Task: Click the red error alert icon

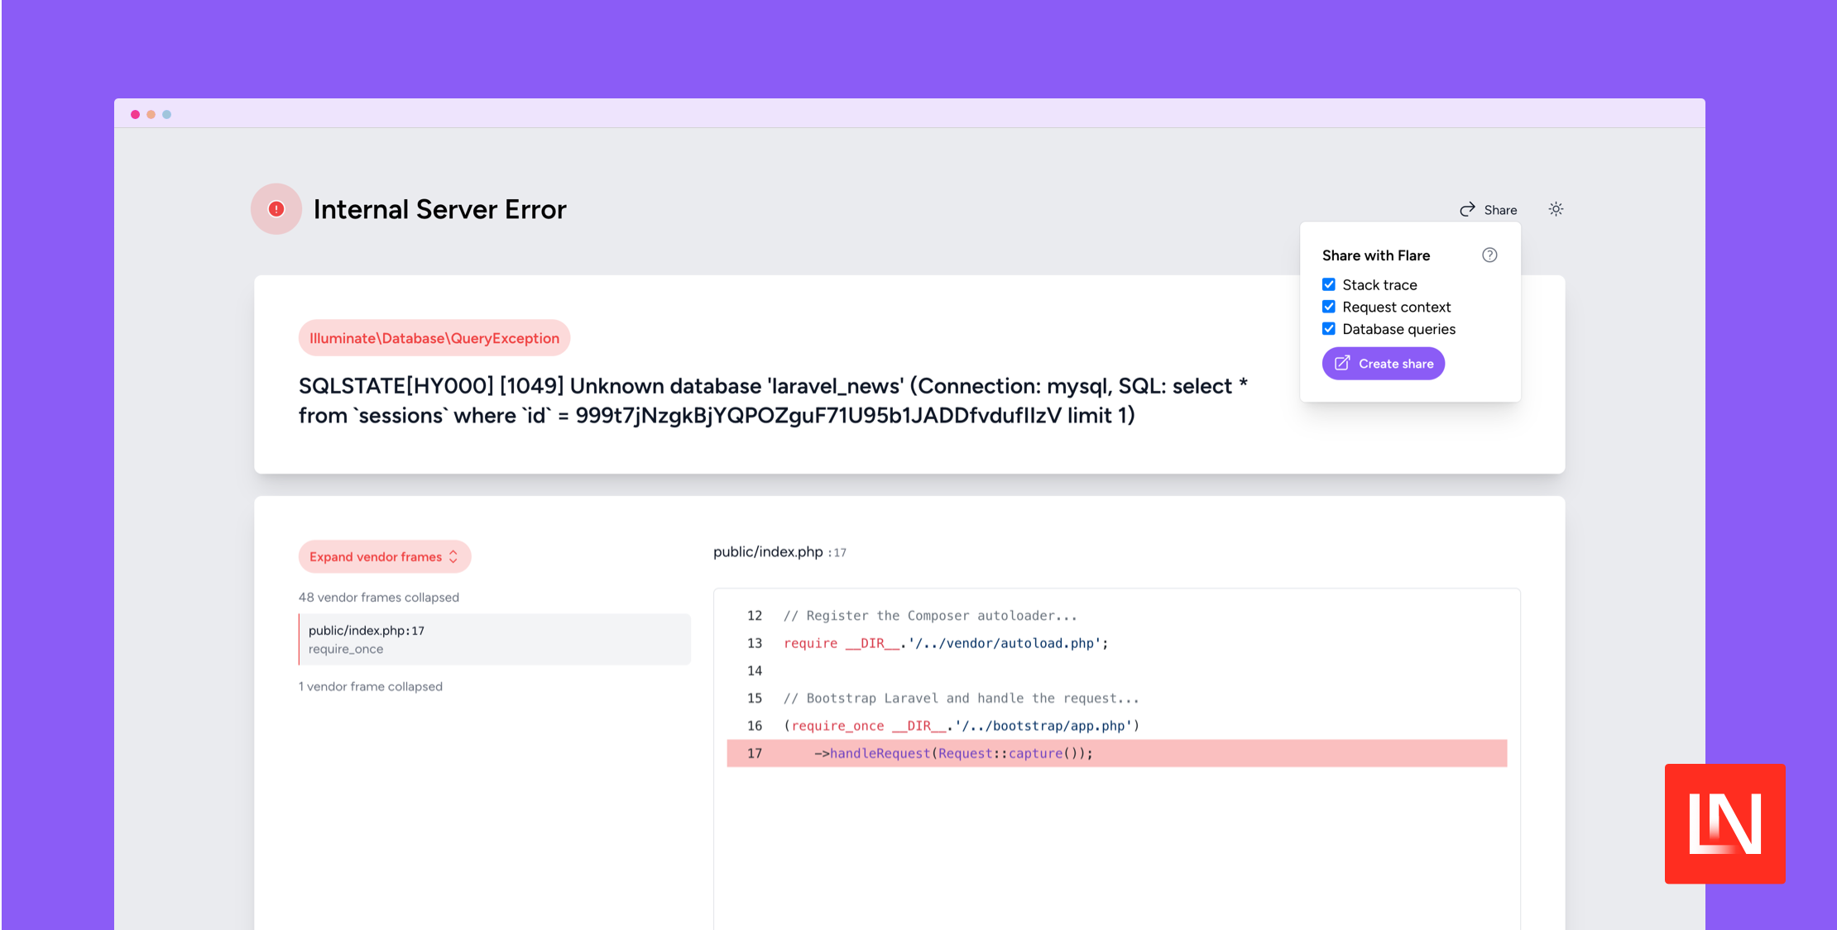Action: [x=276, y=209]
